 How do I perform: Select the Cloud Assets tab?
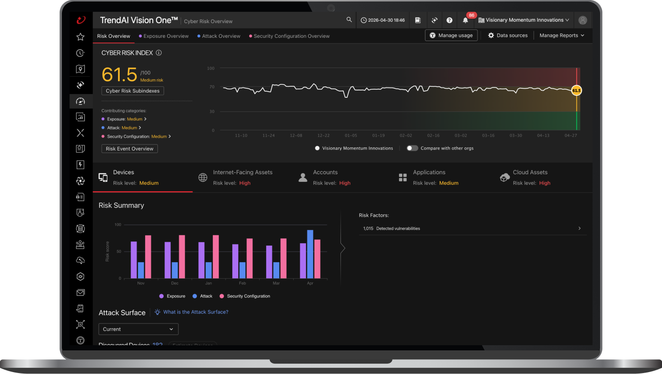coord(542,178)
